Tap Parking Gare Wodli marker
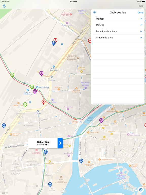This screenshot has height=195, width=146. (54, 67)
